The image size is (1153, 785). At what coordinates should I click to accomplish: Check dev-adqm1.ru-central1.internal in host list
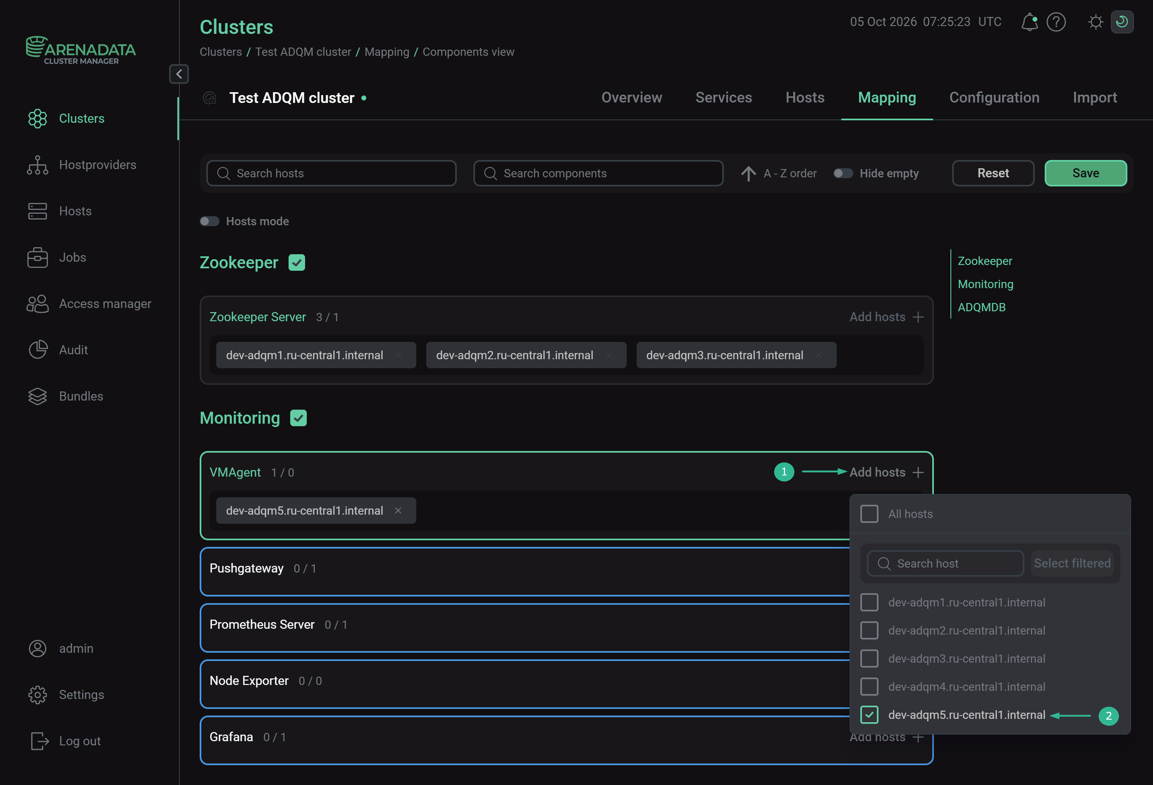click(x=869, y=602)
